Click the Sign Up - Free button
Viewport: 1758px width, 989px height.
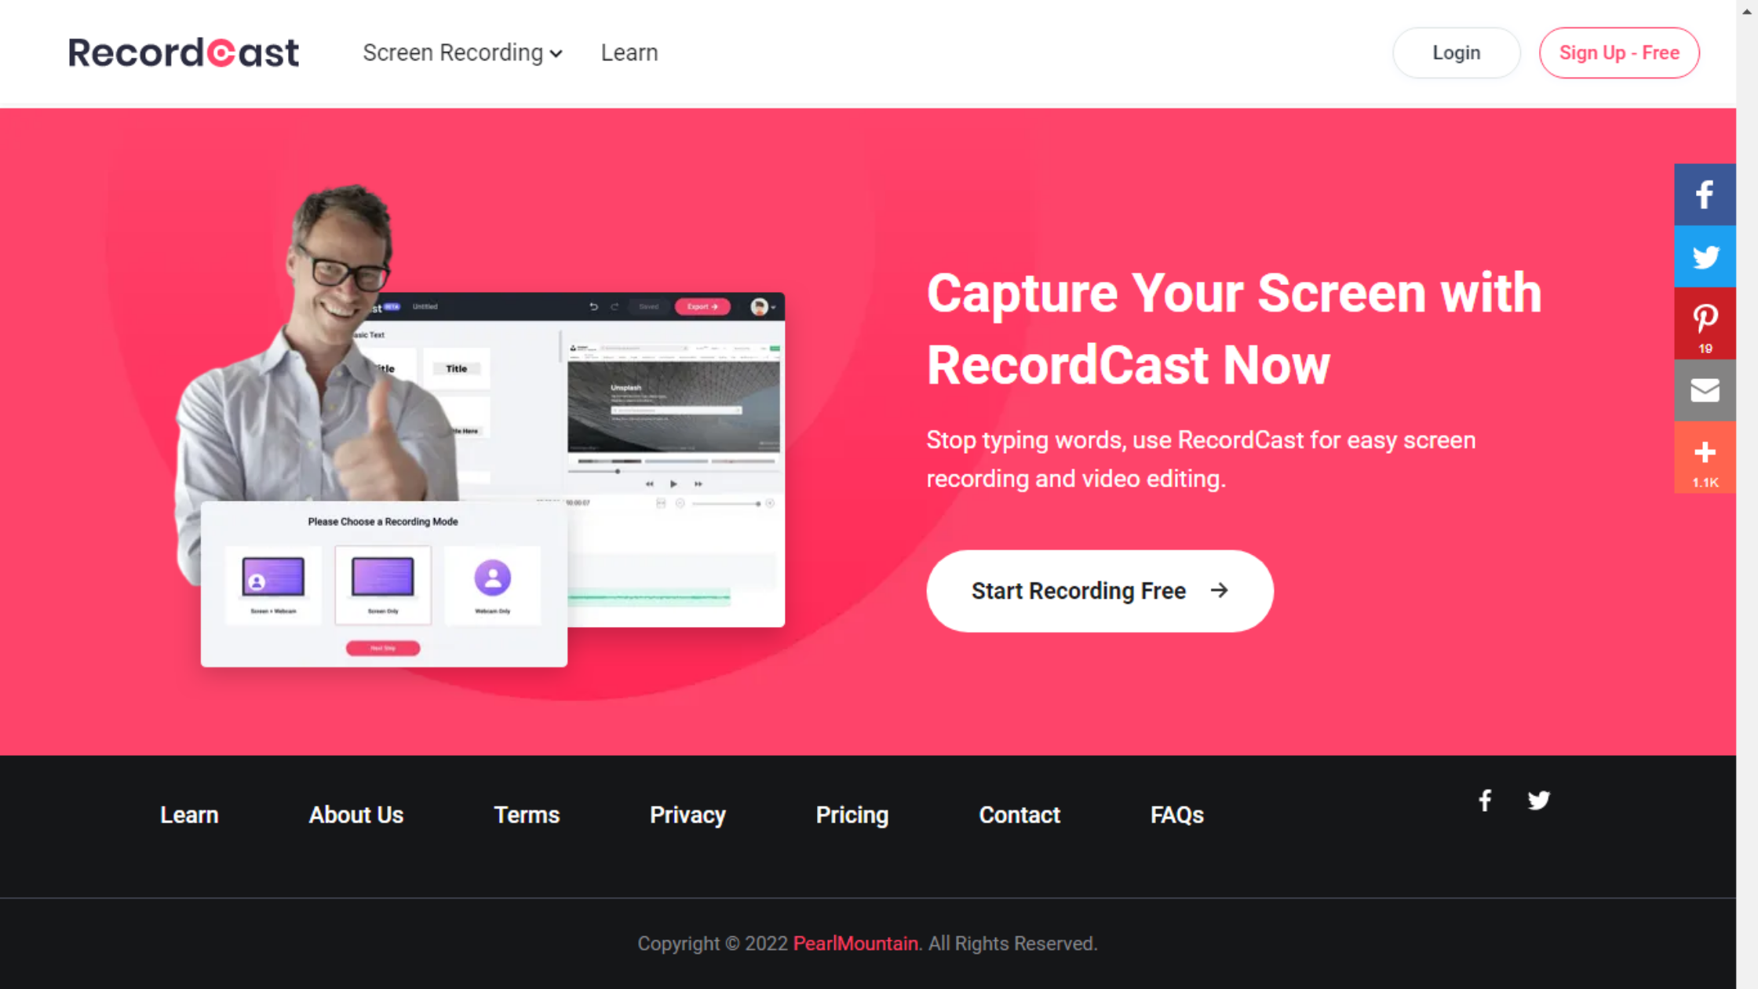[x=1618, y=53]
